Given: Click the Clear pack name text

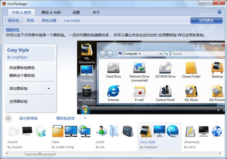Looking at the screenshot, I should pos(56,142).
